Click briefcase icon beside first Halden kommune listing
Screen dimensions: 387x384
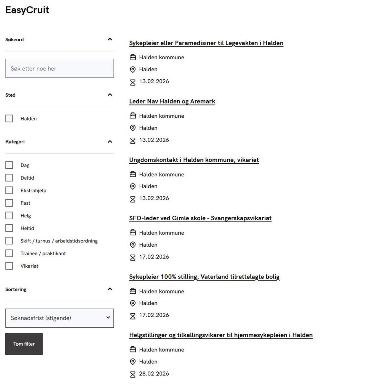point(133,57)
